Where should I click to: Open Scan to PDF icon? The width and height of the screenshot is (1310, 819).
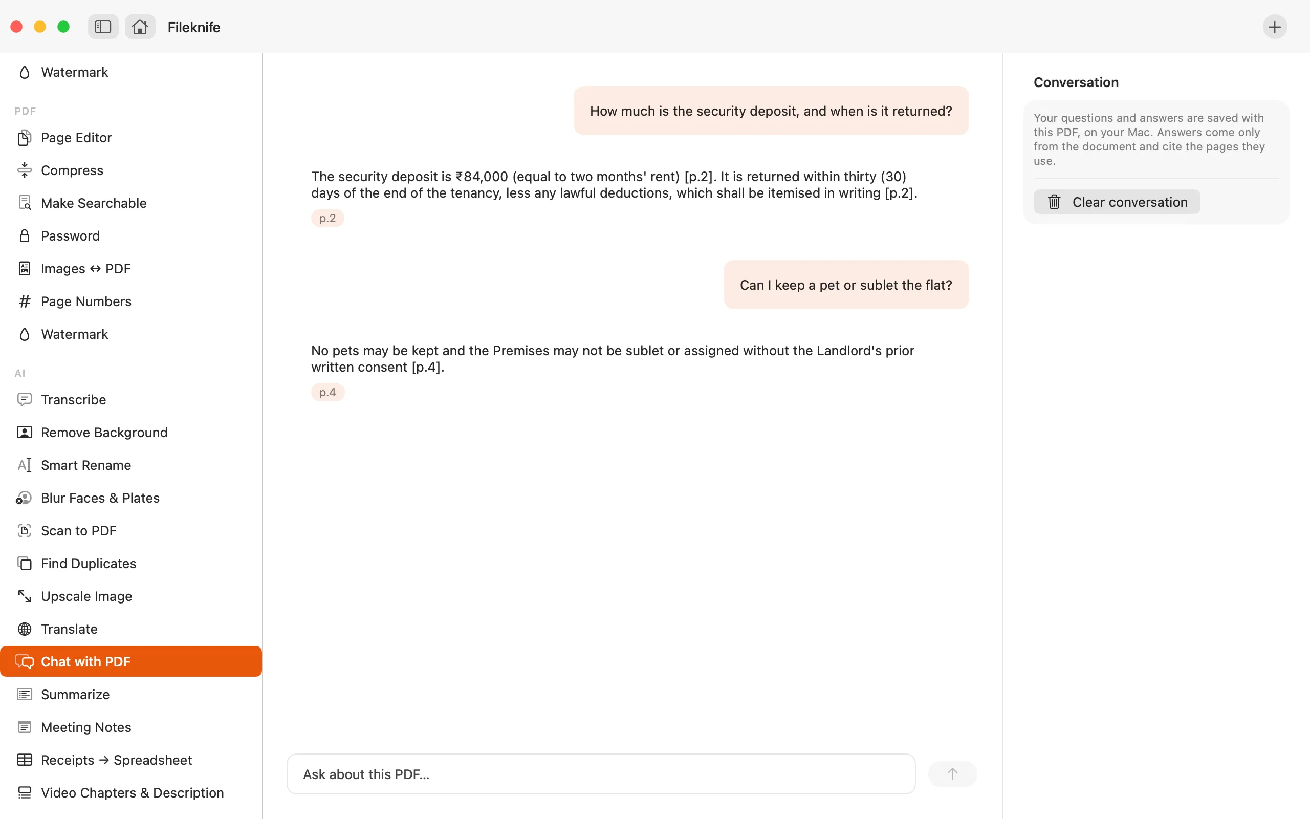25,531
